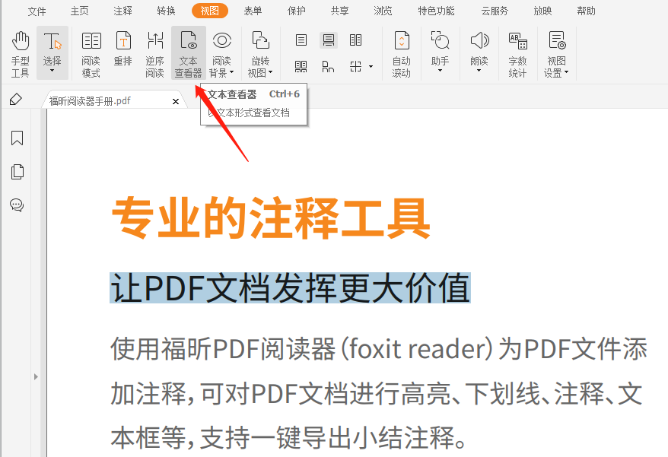Open the 特色功能 ribbon tab

[436, 11]
